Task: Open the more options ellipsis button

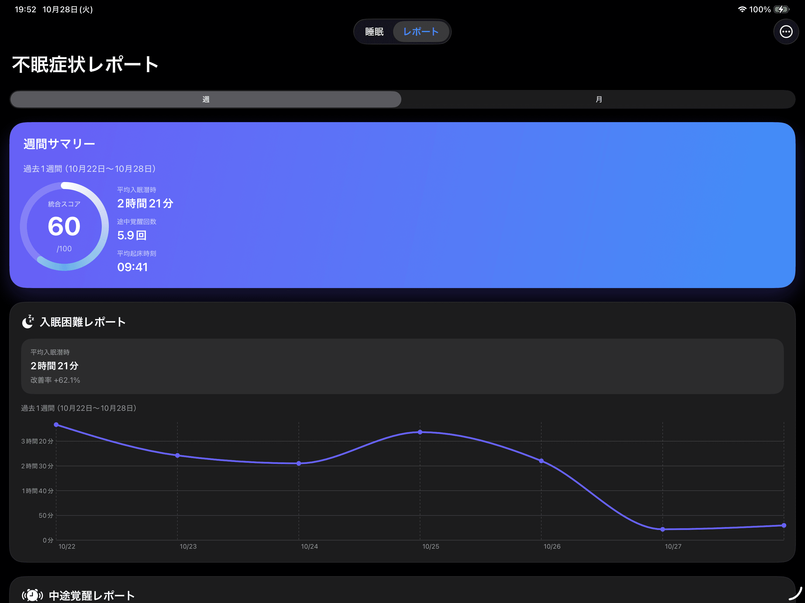Action: (786, 32)
